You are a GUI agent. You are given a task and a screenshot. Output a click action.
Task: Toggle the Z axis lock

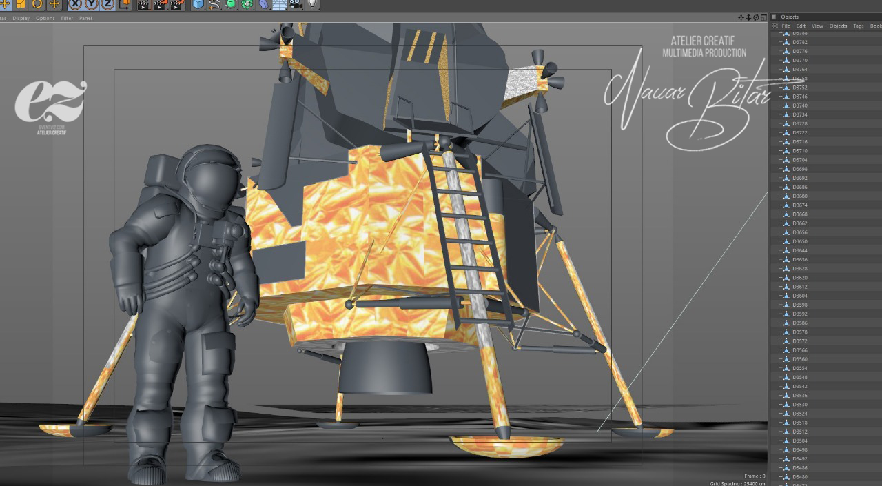coord(107,4)
